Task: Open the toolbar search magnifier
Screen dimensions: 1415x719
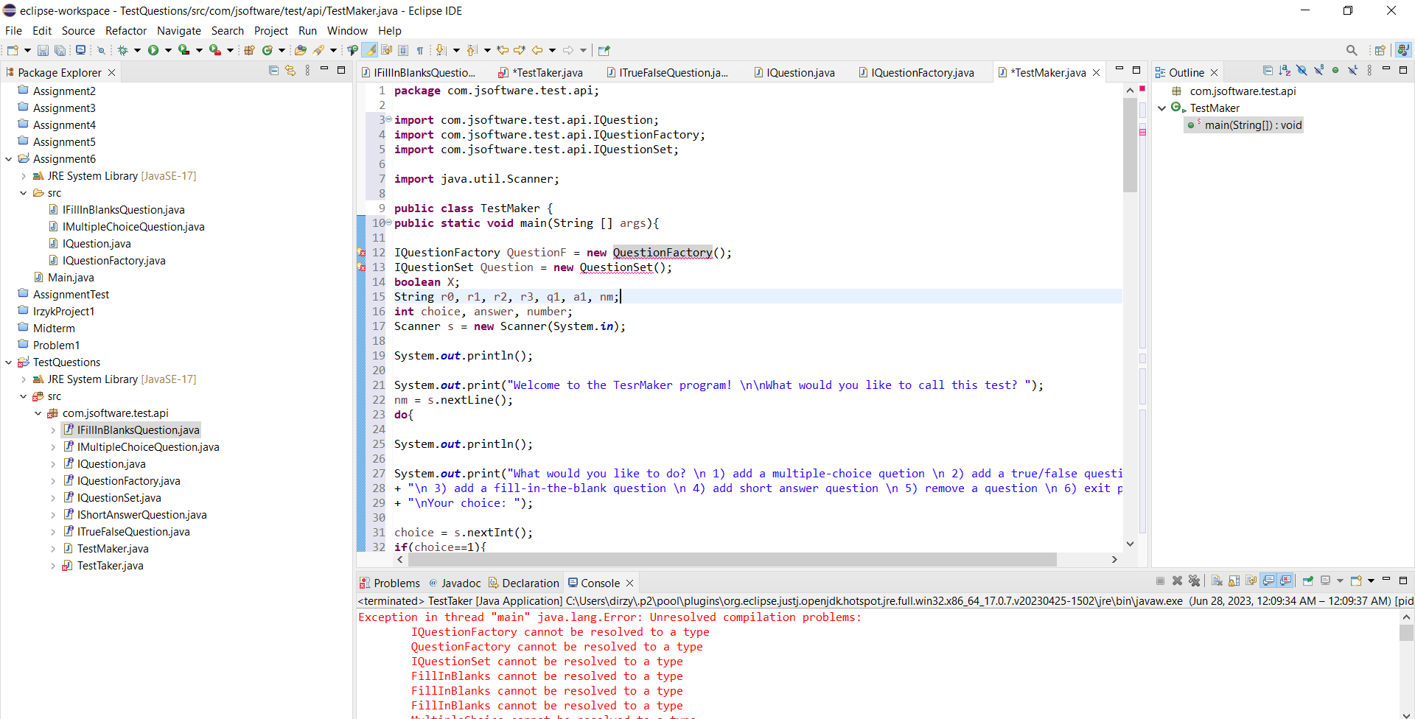Action: click(x=1352, y=50)
